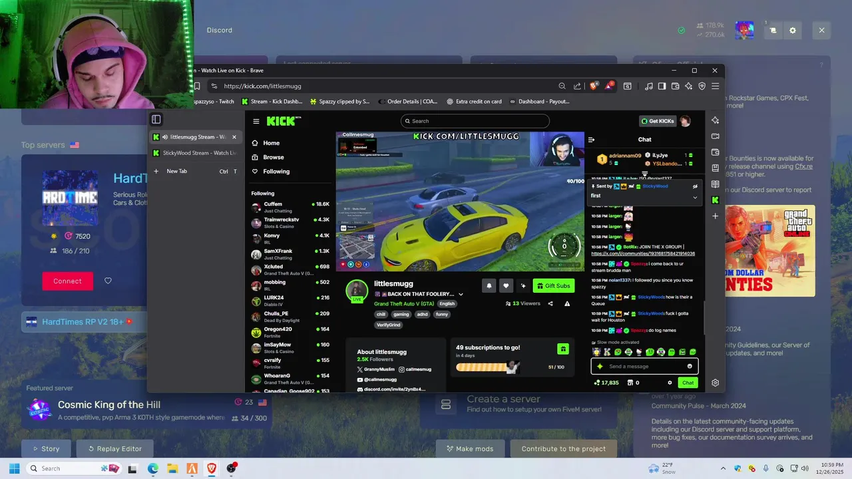Open reading list icon in Brave sidebar
The image size is (852, 479).
(x=715, y=184)
